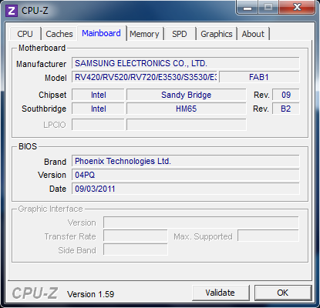This screenshot has width=320, height=308.
Task: Open the SPD tab
Action: tap(180, 34)
